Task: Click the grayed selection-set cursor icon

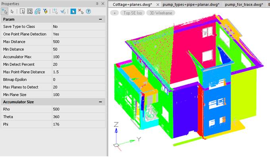Action: (x=55, y=12)
